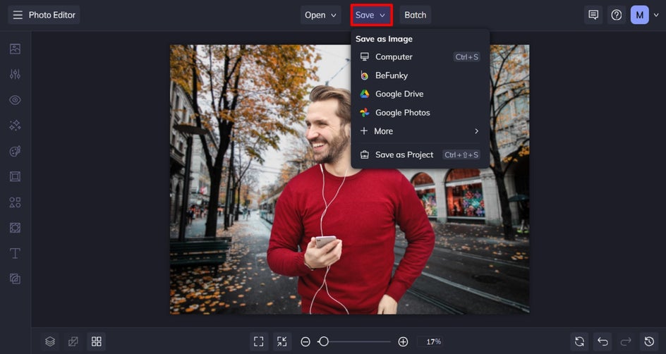Expand the Open dropdown
Viewport: 666px width, 354px height.
321,15
